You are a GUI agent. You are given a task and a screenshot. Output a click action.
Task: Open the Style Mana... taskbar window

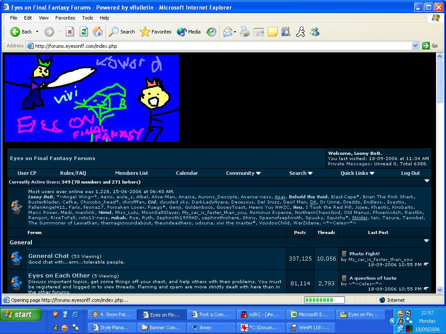pyautogui.click(x=112, y=327)
